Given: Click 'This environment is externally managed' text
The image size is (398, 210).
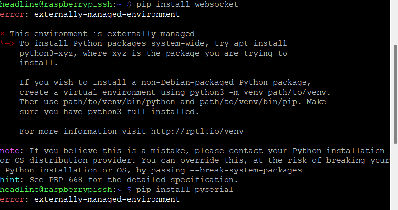Looking at the screenshot, I should pyautogui.click(x=102, y=34).
